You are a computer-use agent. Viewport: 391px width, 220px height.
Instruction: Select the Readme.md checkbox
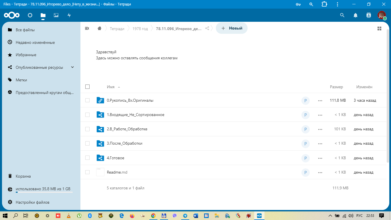(x=88, y=172)
